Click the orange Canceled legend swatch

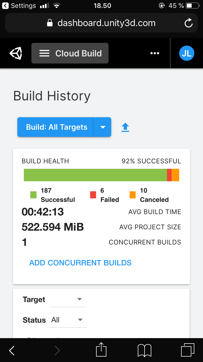(133, 195)
